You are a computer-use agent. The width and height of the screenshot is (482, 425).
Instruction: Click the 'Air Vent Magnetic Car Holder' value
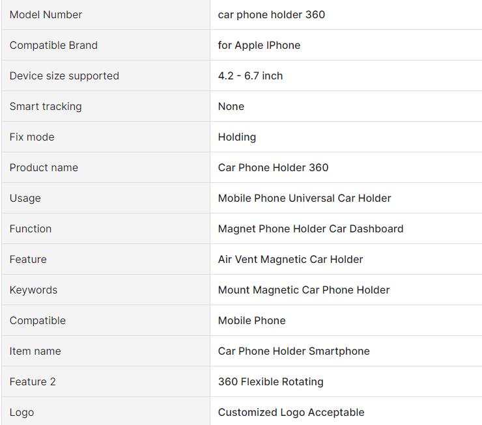point(290,259)
